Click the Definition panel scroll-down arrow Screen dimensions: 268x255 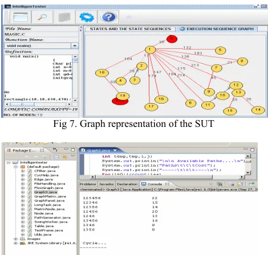pos(75,100)
